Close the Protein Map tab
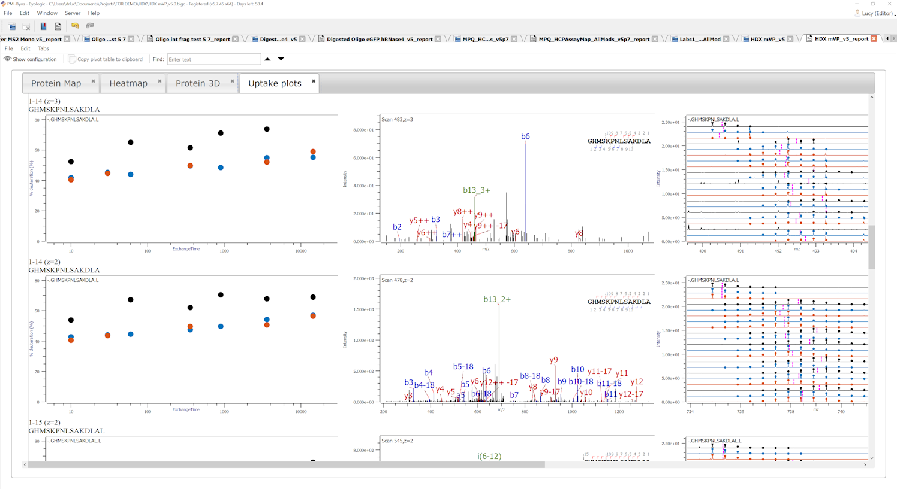897x489 pixels. pos(93,81)
